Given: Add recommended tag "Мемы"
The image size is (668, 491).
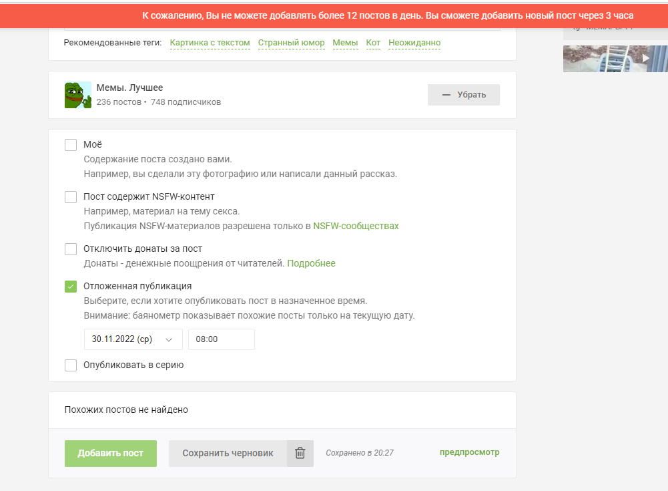Looking at the screenshot, I should 345,43.
